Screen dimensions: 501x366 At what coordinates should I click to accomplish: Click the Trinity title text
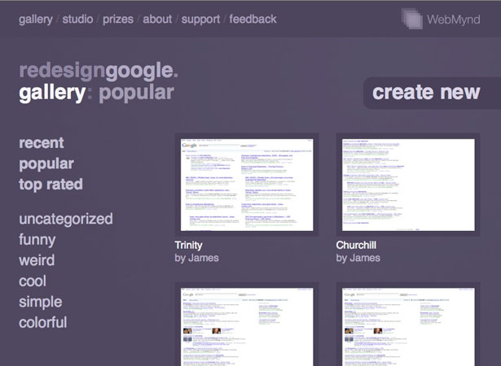click(x=188, y=246)
